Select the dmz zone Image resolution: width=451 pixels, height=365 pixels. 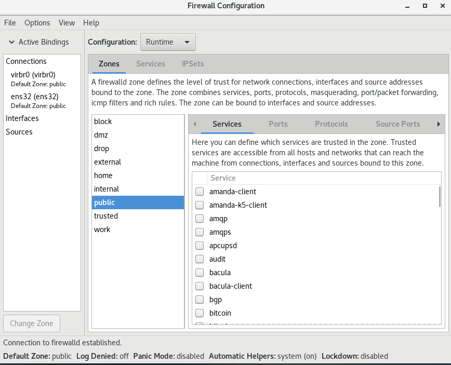click(x=138, y=135)
